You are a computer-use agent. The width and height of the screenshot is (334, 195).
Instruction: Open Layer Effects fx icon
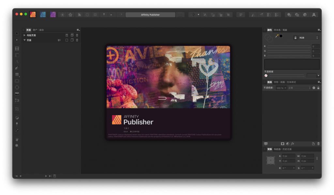click(293, 144)
